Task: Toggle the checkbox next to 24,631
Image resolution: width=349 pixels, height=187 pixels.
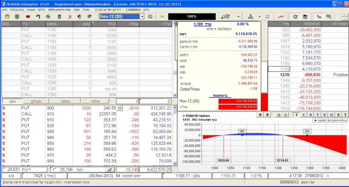Action: click(4, 170)
